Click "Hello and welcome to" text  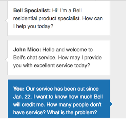67,50
